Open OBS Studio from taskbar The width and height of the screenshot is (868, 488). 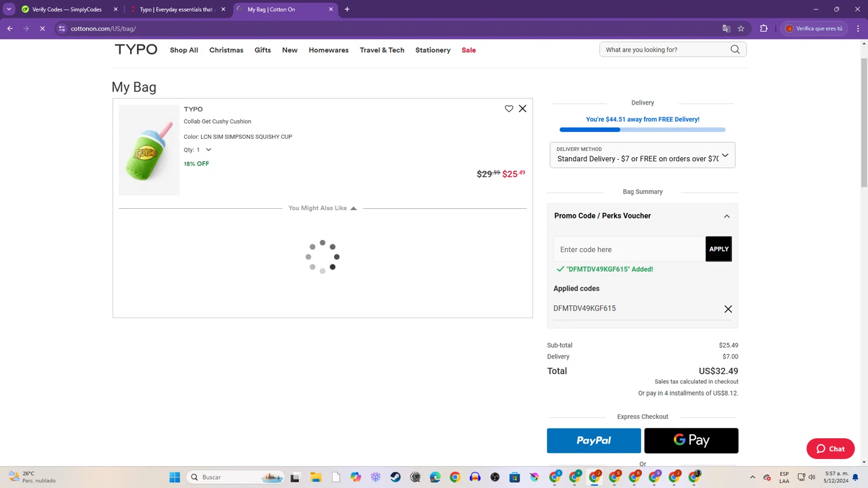pyautogui.click(x=495, y=477)
